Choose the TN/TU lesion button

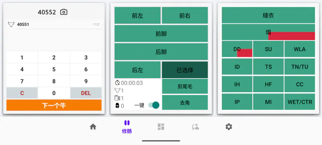coord(299,67)
